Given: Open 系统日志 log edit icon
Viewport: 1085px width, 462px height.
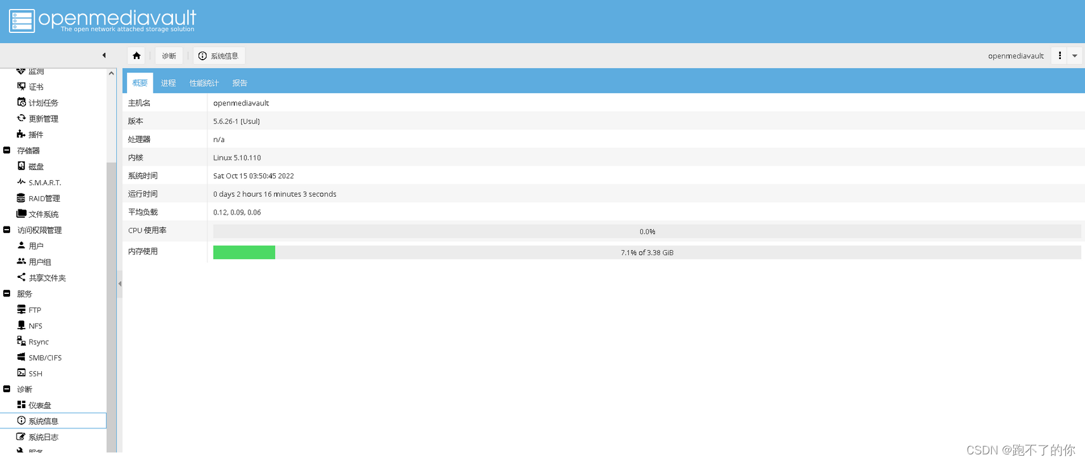Looking at the screenshot, I should click(21, 437).
